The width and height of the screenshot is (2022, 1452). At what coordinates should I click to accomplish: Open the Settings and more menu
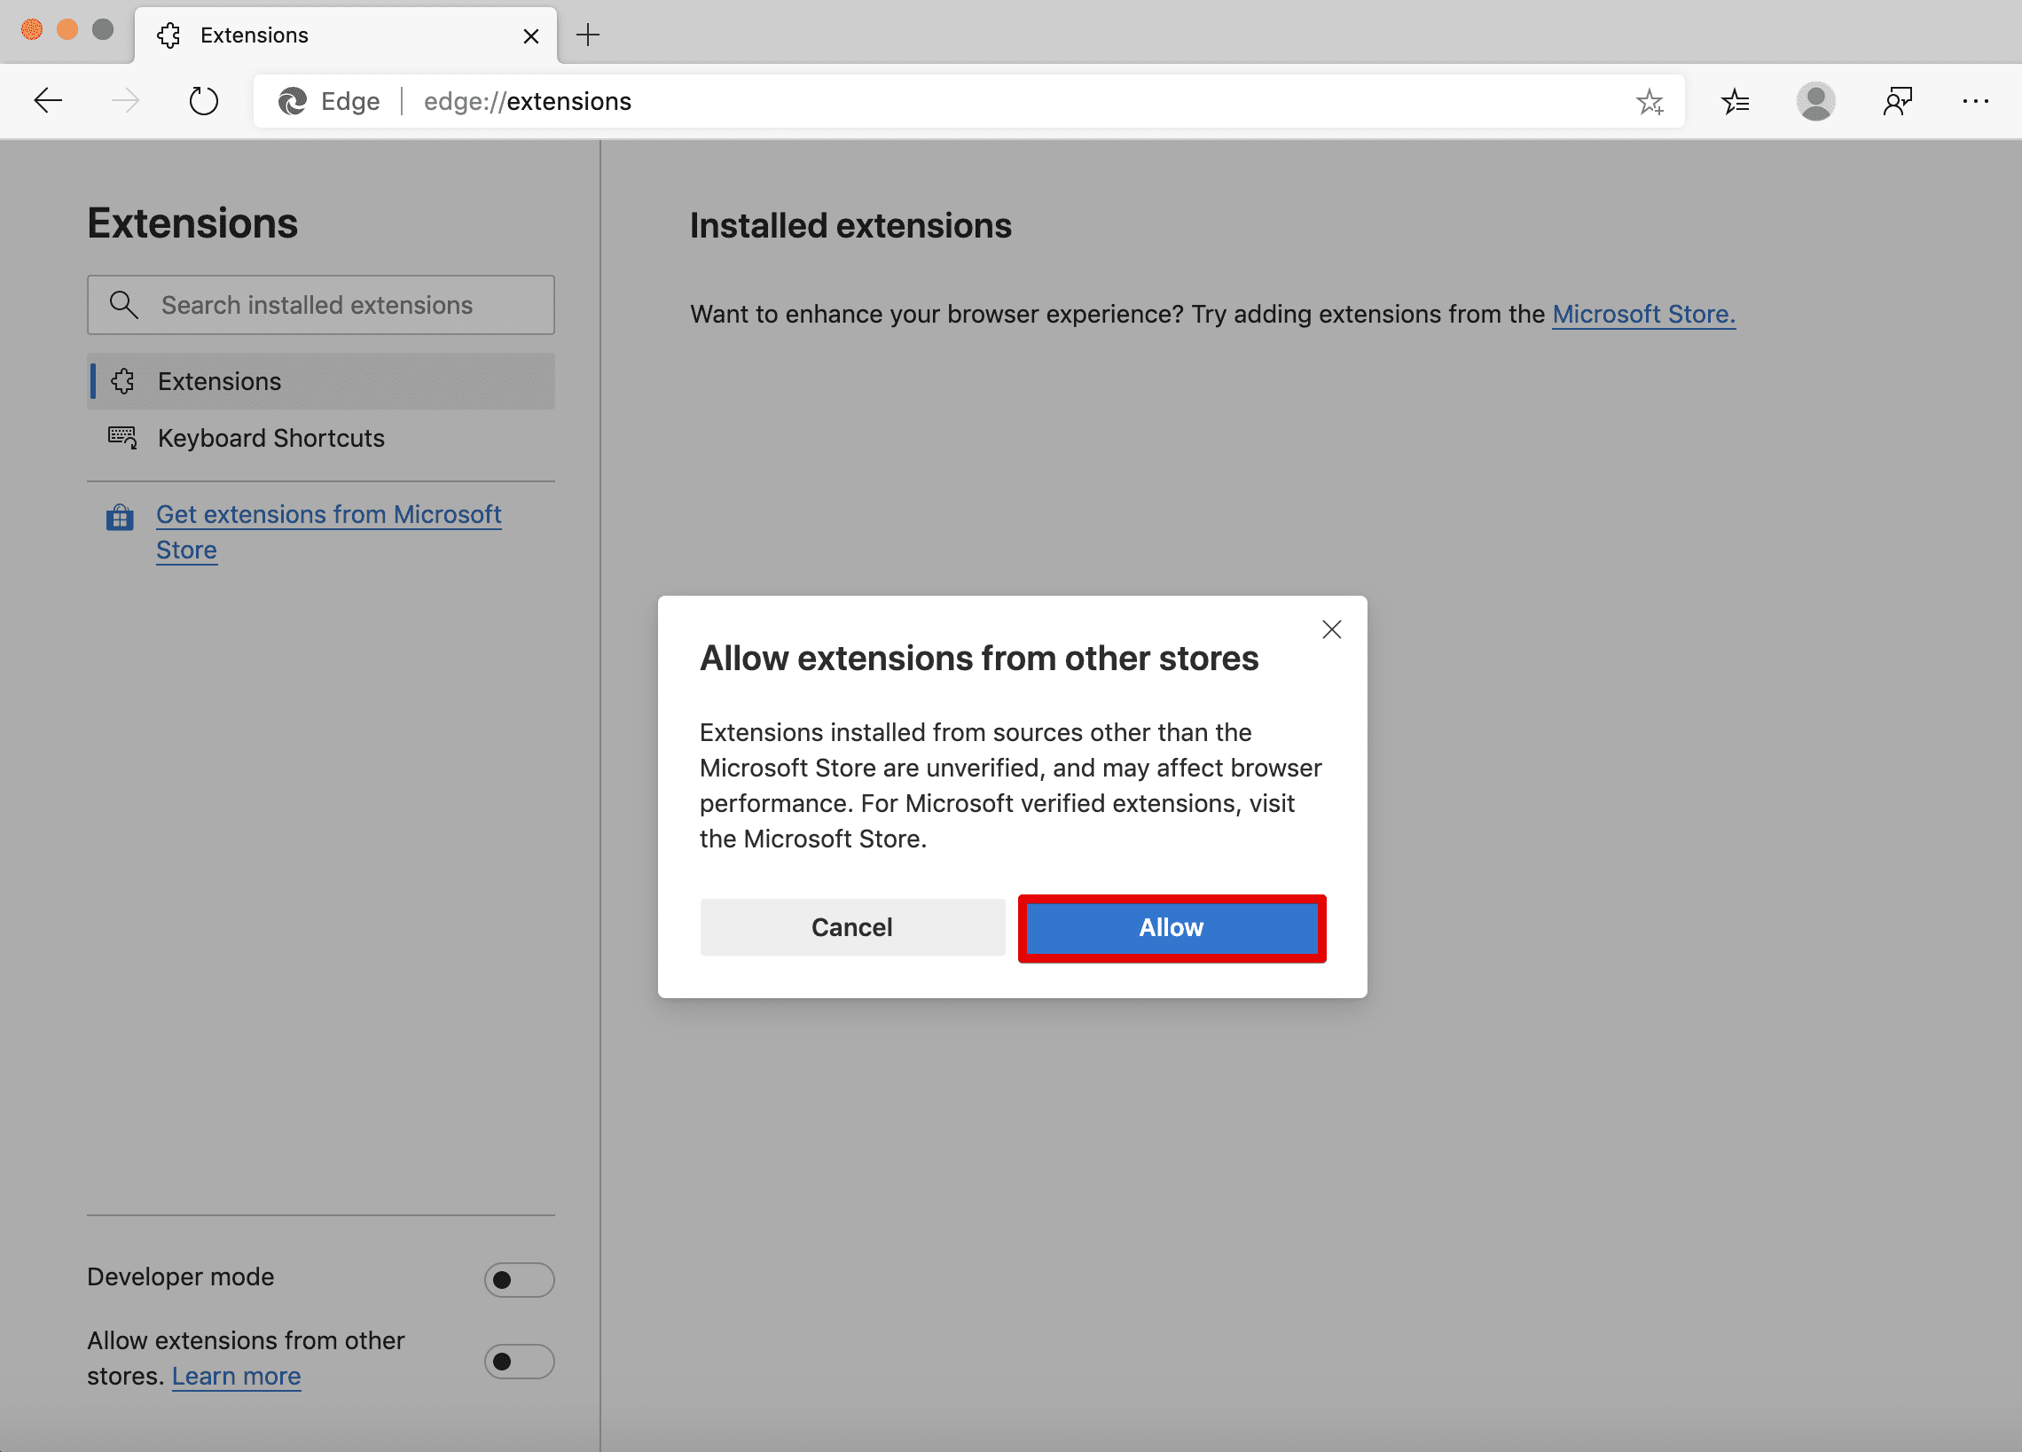(1976, 101)
